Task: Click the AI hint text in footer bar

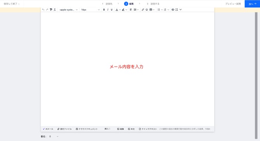Action: point(185,129)
